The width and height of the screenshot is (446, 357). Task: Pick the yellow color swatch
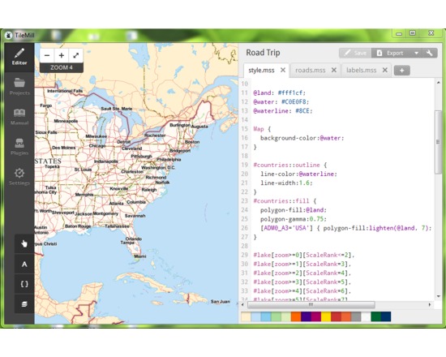point(326,316)
